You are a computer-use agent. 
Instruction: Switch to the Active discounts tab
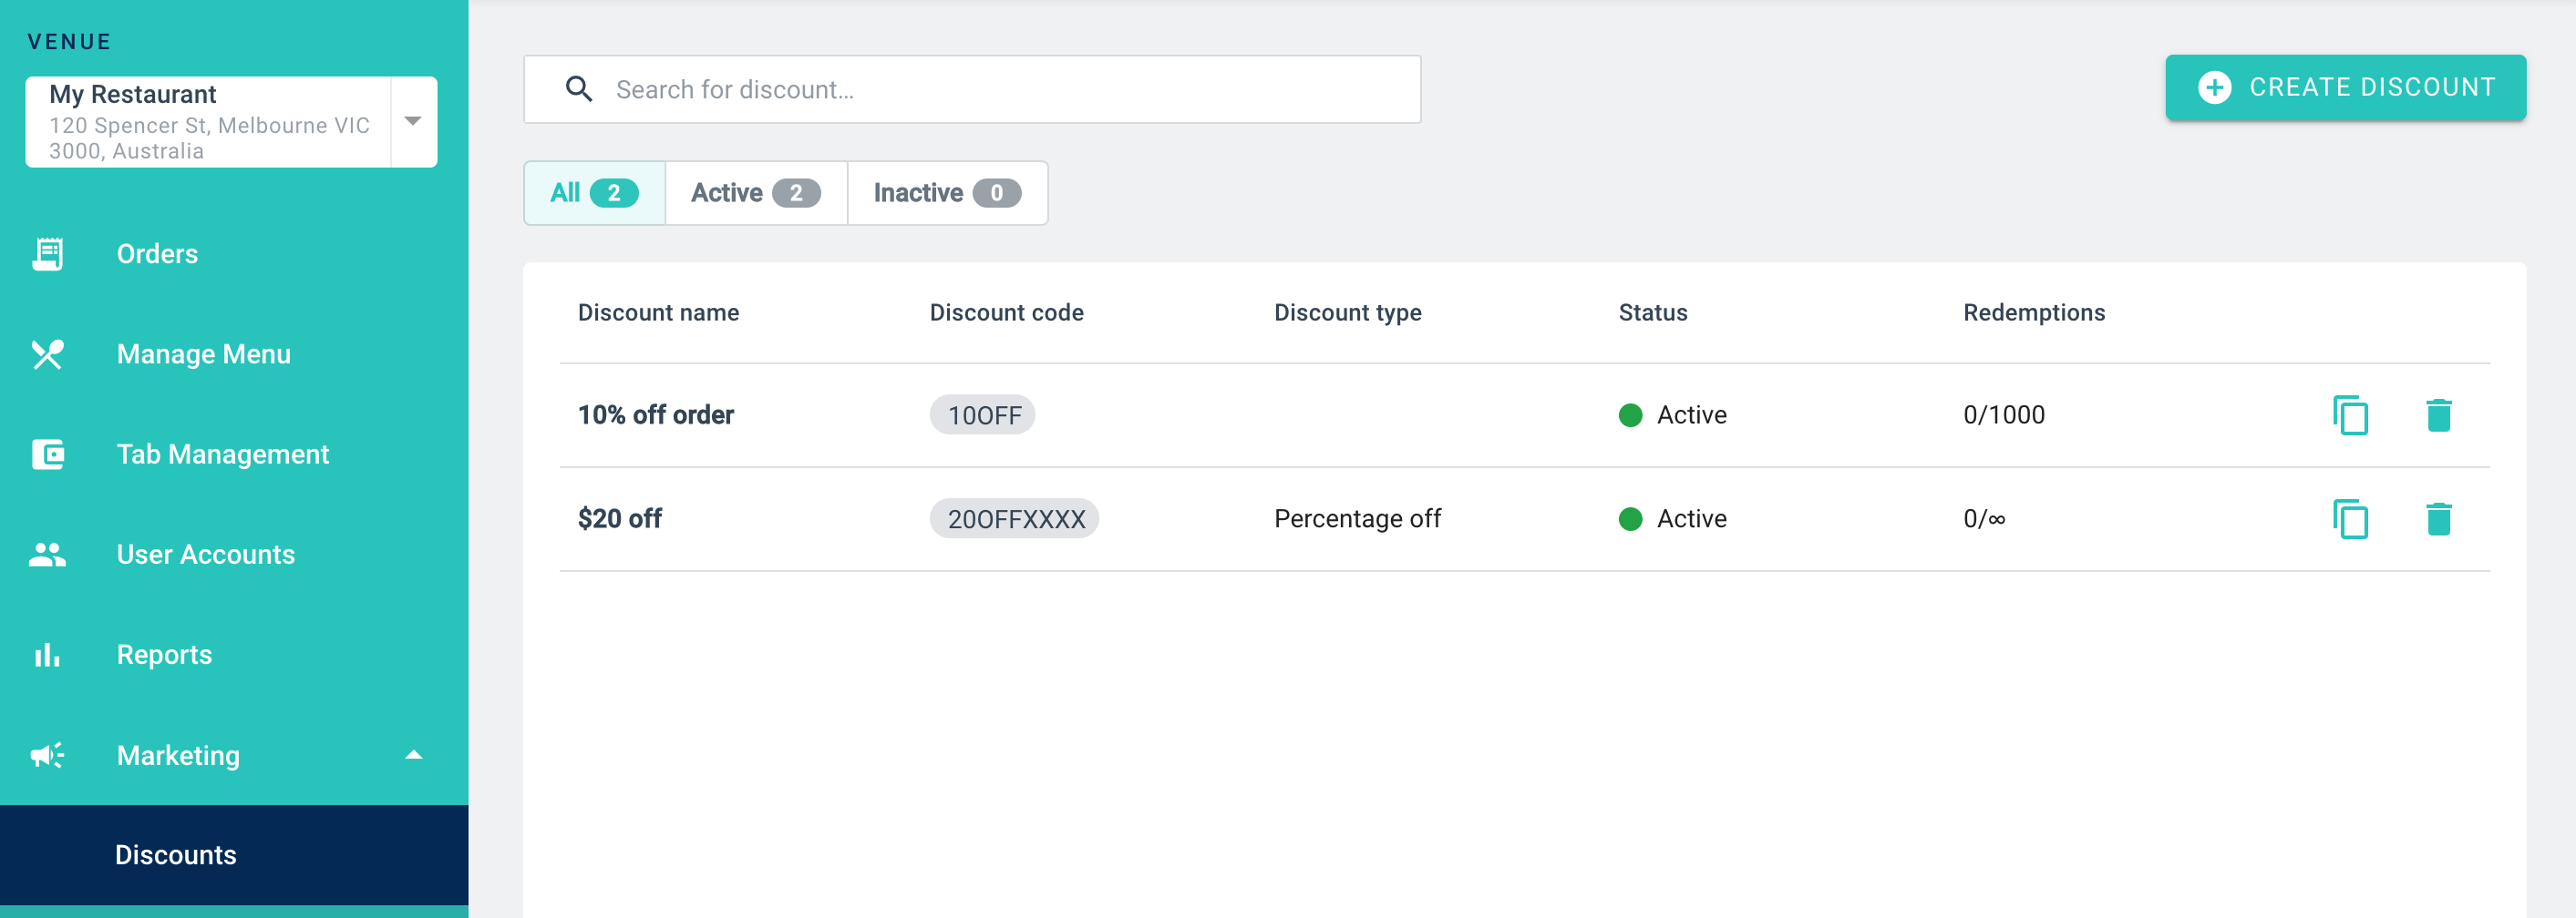(x=755, y=193)
